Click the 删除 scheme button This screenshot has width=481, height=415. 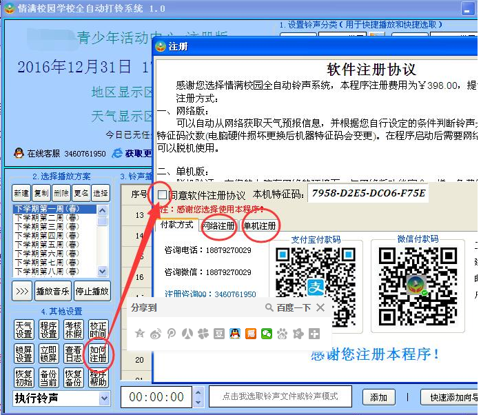click(61, 193)
